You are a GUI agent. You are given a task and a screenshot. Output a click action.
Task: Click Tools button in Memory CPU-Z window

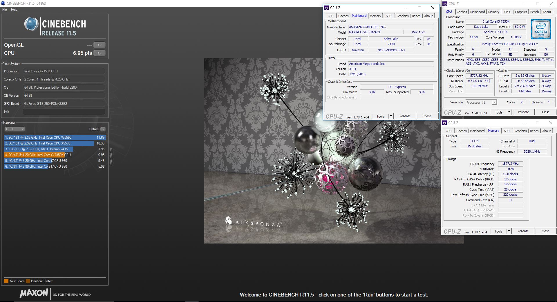point(498,231)
